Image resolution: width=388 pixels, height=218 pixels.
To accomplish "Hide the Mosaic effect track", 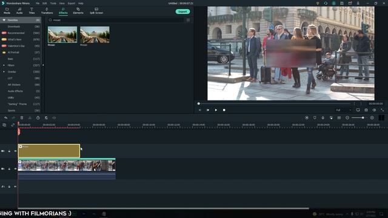I will pyautogui.click(x=15, y=151).
